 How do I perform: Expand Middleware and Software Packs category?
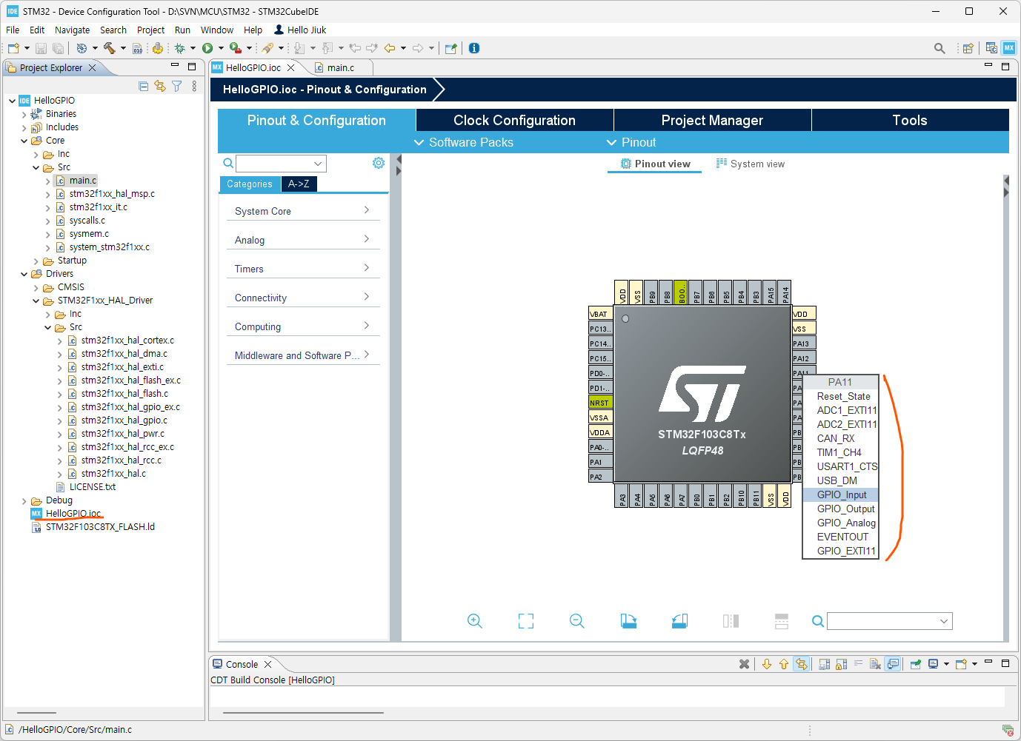click(303, 355)
